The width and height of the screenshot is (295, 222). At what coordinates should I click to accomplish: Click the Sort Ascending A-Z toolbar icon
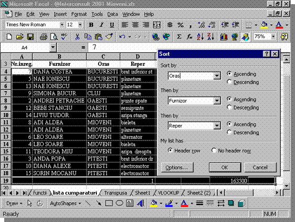point(200,37)
